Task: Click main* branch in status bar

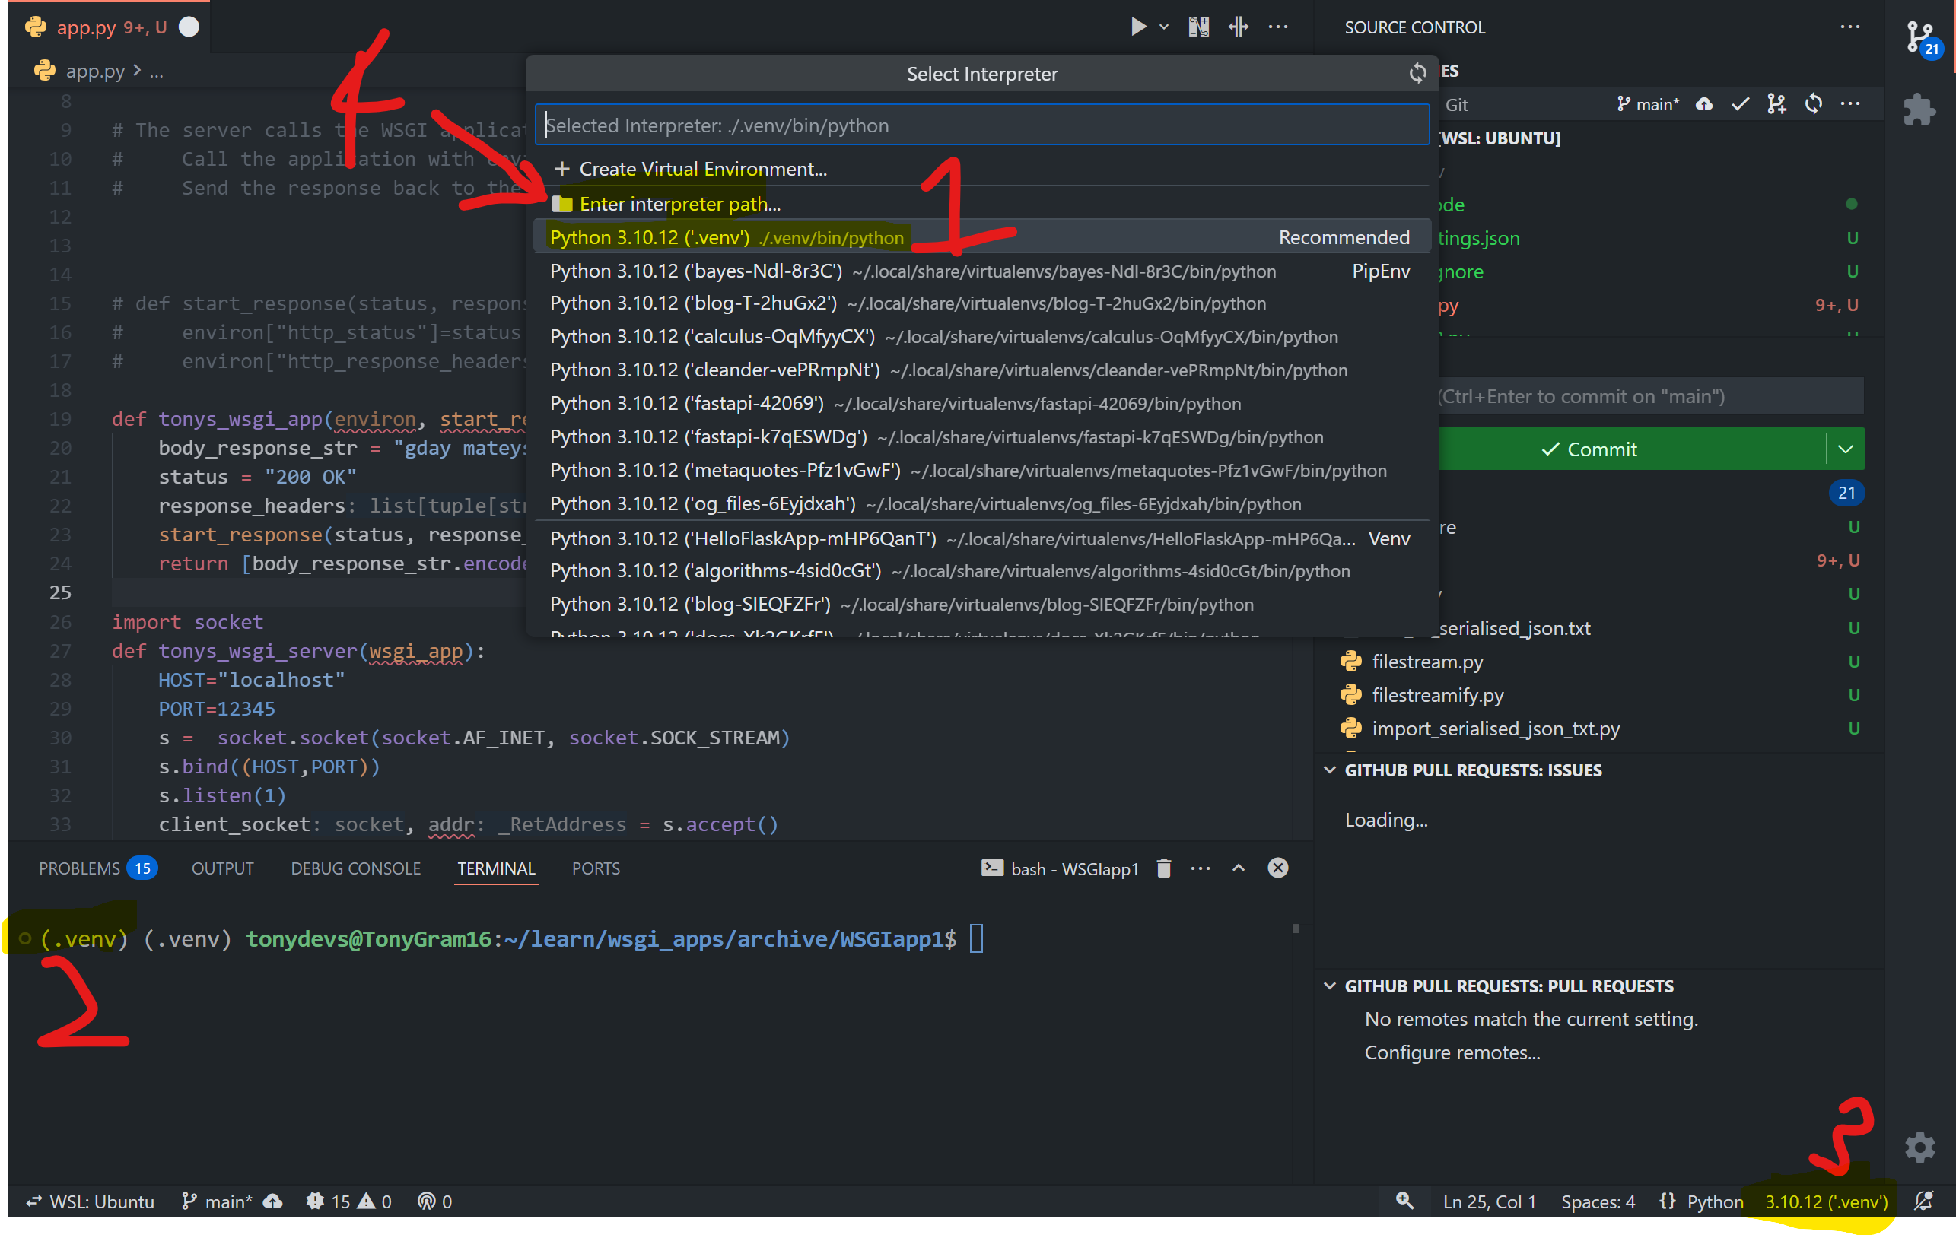Action: pyautogui.click(x=217, y=1201)
